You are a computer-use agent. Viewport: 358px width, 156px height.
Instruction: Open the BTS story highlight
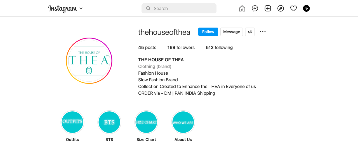(109, 122)
